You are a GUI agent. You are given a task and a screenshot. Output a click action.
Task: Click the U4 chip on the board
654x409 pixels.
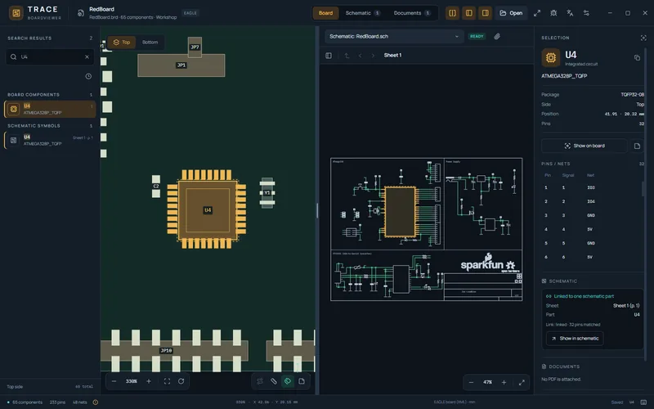point(208,209)
